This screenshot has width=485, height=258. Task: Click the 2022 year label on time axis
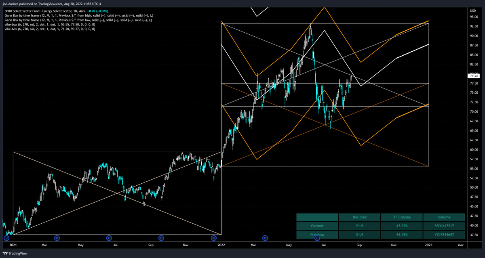click(x=221, y=245)
